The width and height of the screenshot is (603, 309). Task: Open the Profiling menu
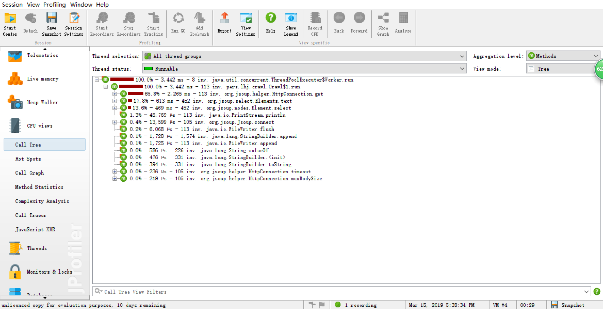coord(55,5)
